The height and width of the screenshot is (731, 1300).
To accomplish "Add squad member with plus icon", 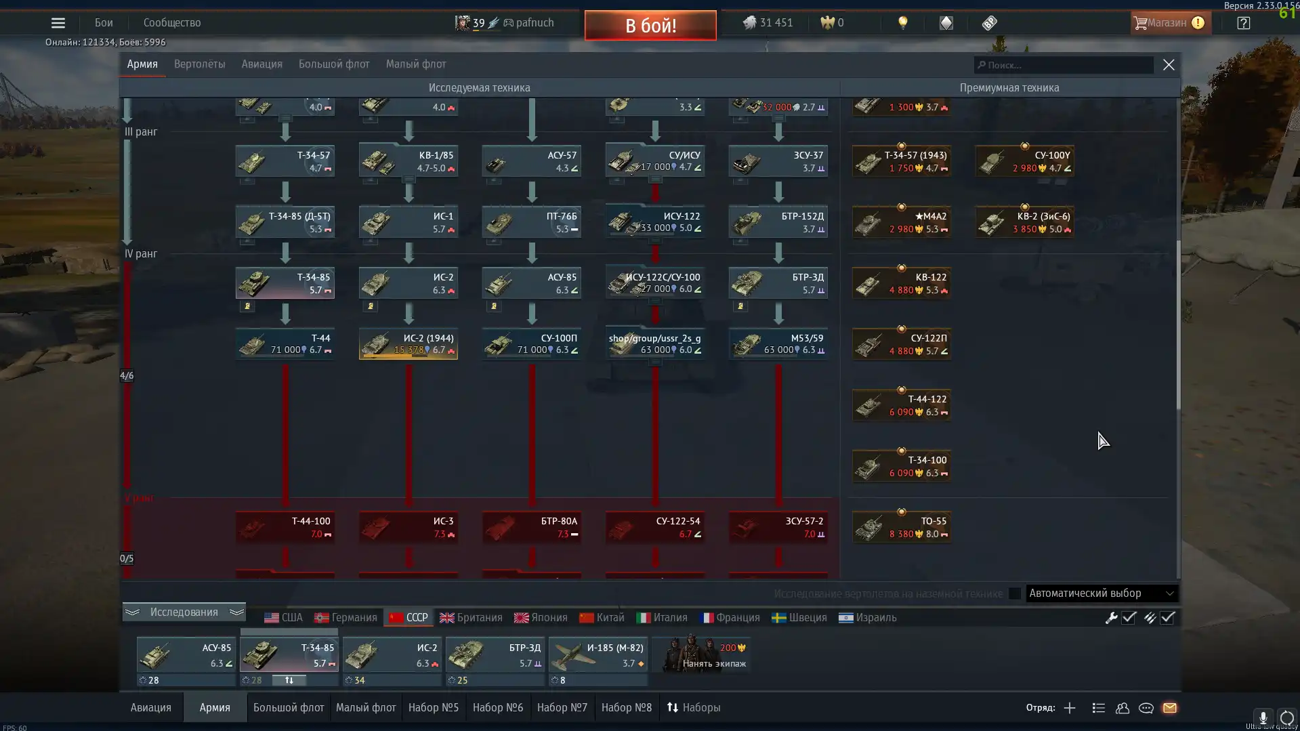I will (1070, 708).
